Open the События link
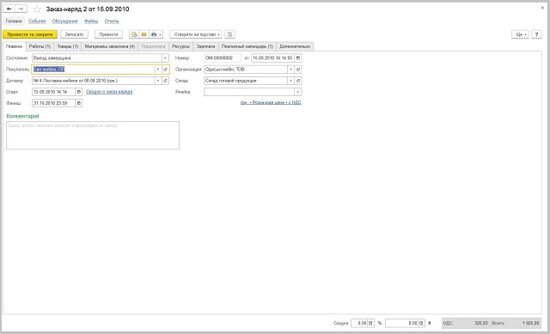Viewport: 550px width, 334px height. tap(37, 21)
